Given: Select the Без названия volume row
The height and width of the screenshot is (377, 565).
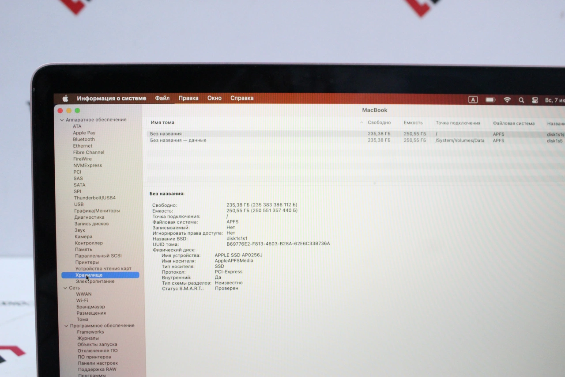Looking at the screenshot, I should click(x=356, y=134).
